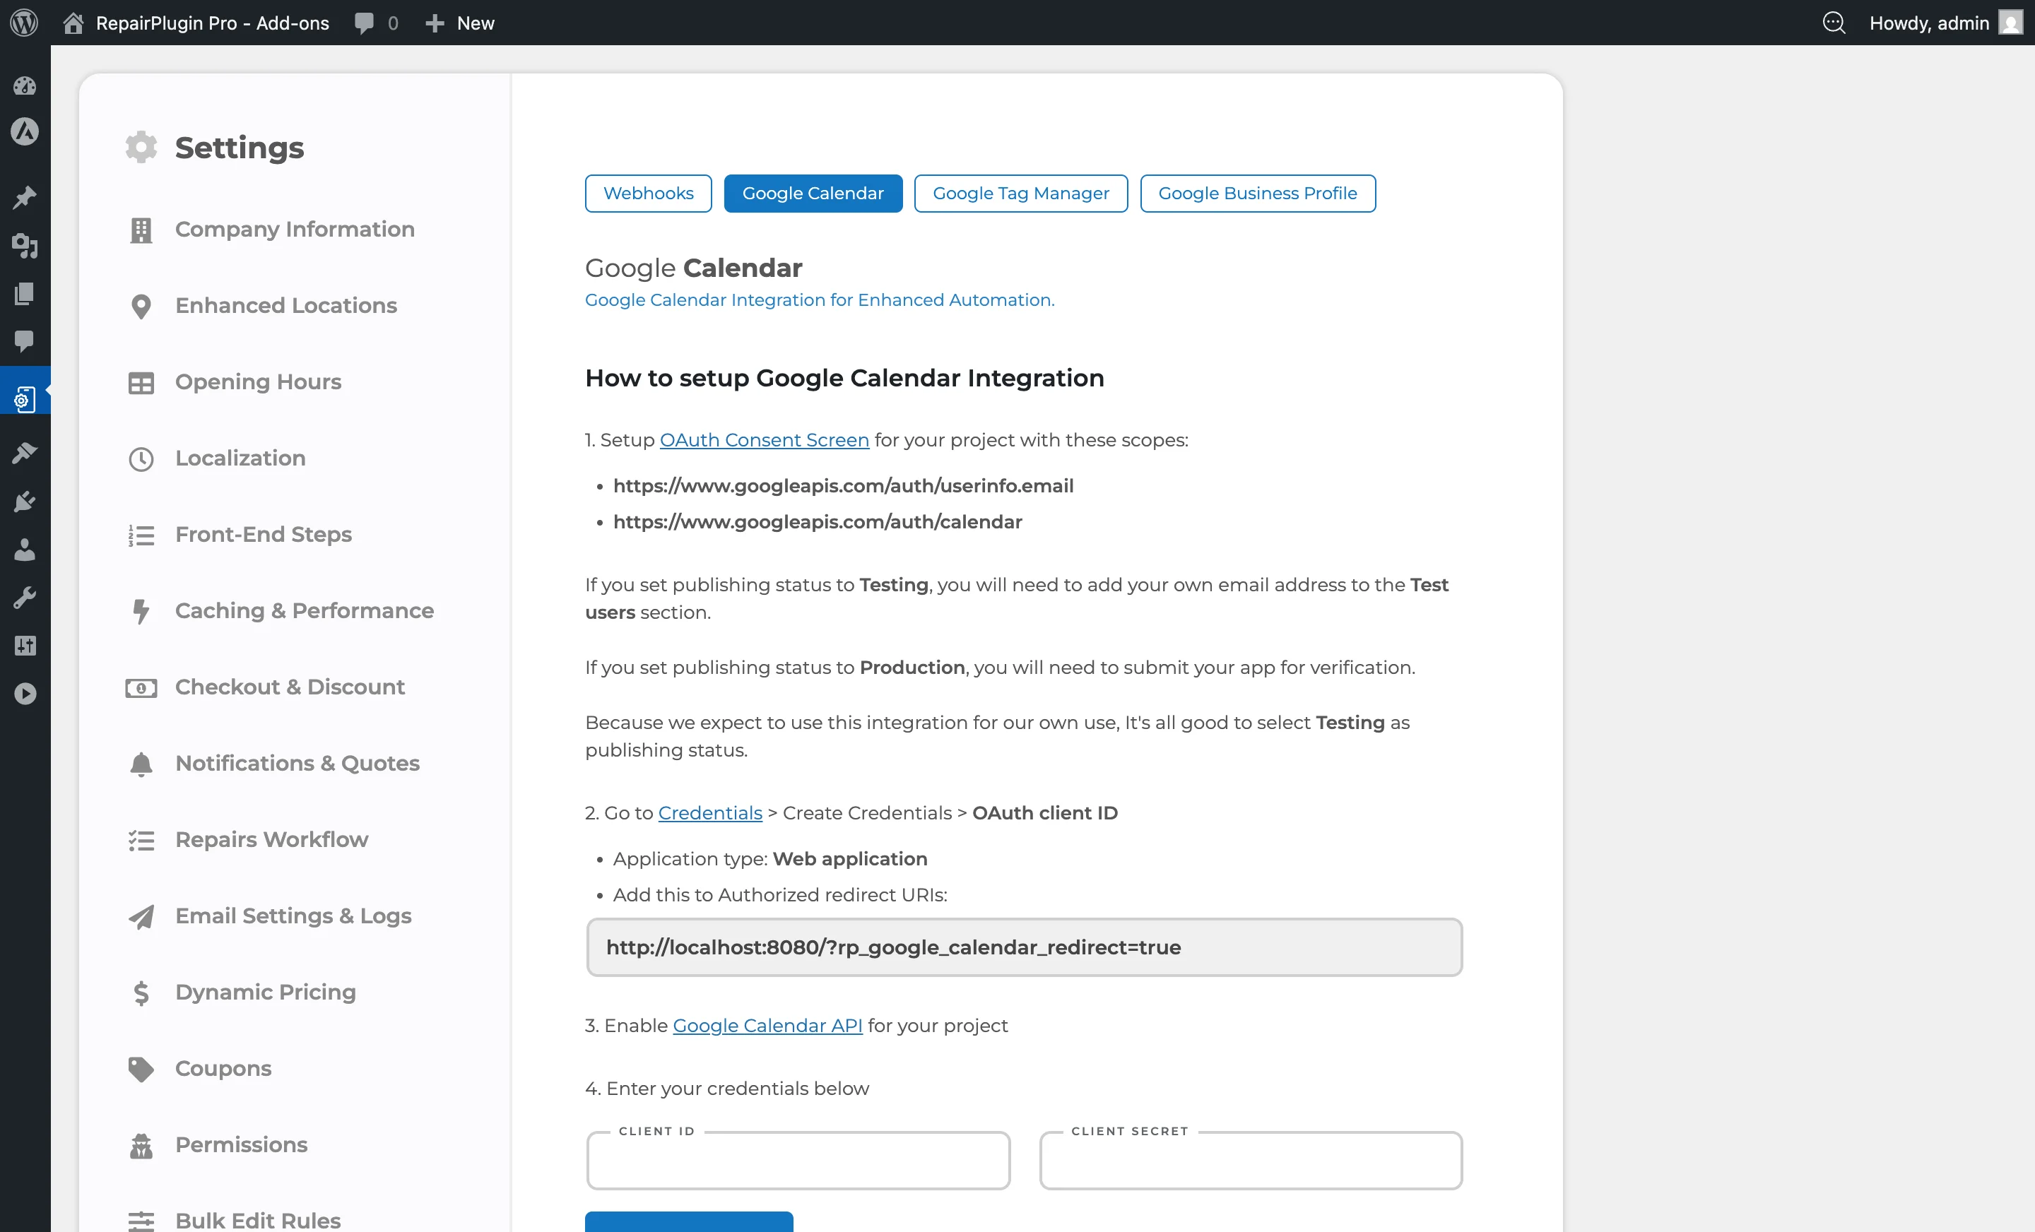This screenshot has height=1232, width=2035.
Task: Open the Google Calendar API link
Action: point(767,1025)
